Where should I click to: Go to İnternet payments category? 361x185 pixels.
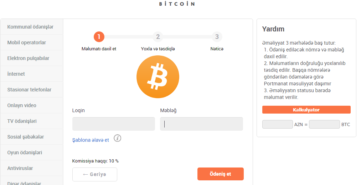[x=16, y=74]
